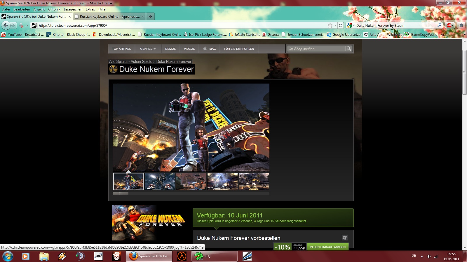The width and height of the screenshot is (467, 262).
Task: Click into the Im Shop suchen field
Action: 315,49
